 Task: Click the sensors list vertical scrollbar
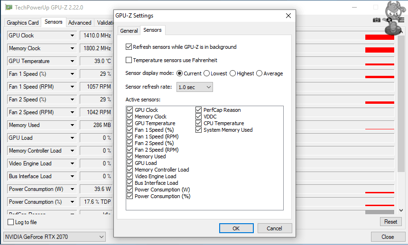click(x=401, y=104)
